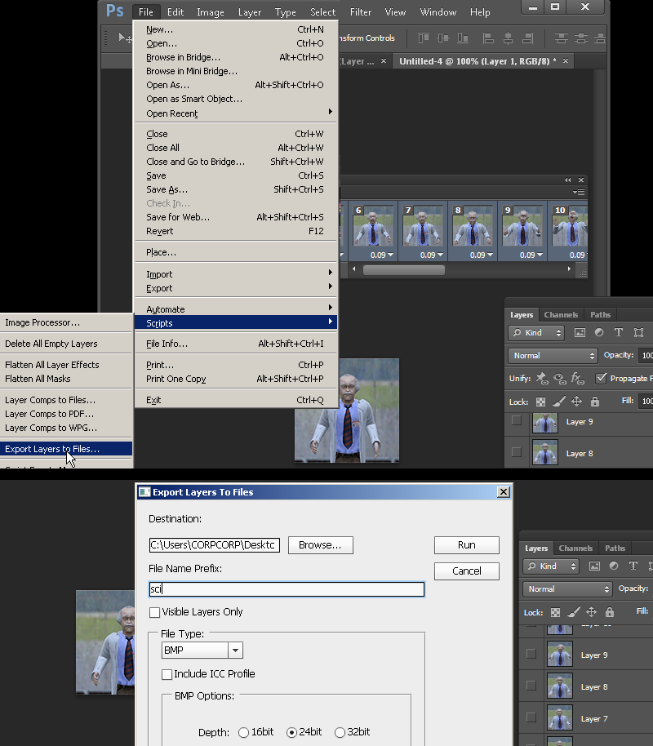The height and width of the screenshot is (746, 653).
Task: Click Save for Web in File menu
Action: (236, 217)
